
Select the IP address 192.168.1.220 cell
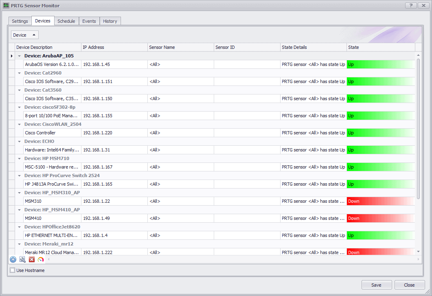114,133
